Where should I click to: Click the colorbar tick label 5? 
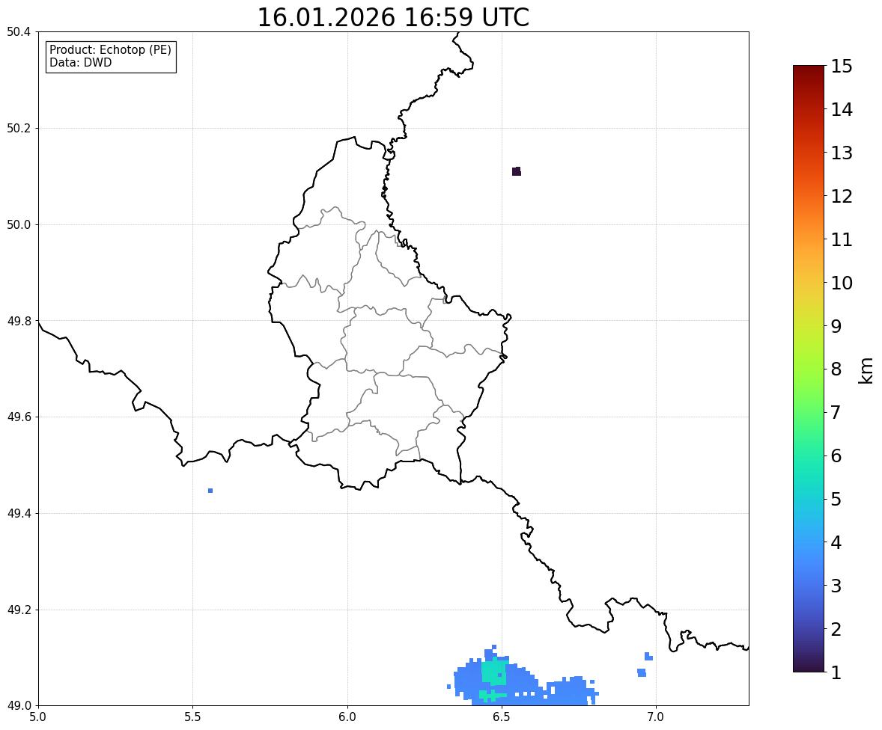pos(836,499)
